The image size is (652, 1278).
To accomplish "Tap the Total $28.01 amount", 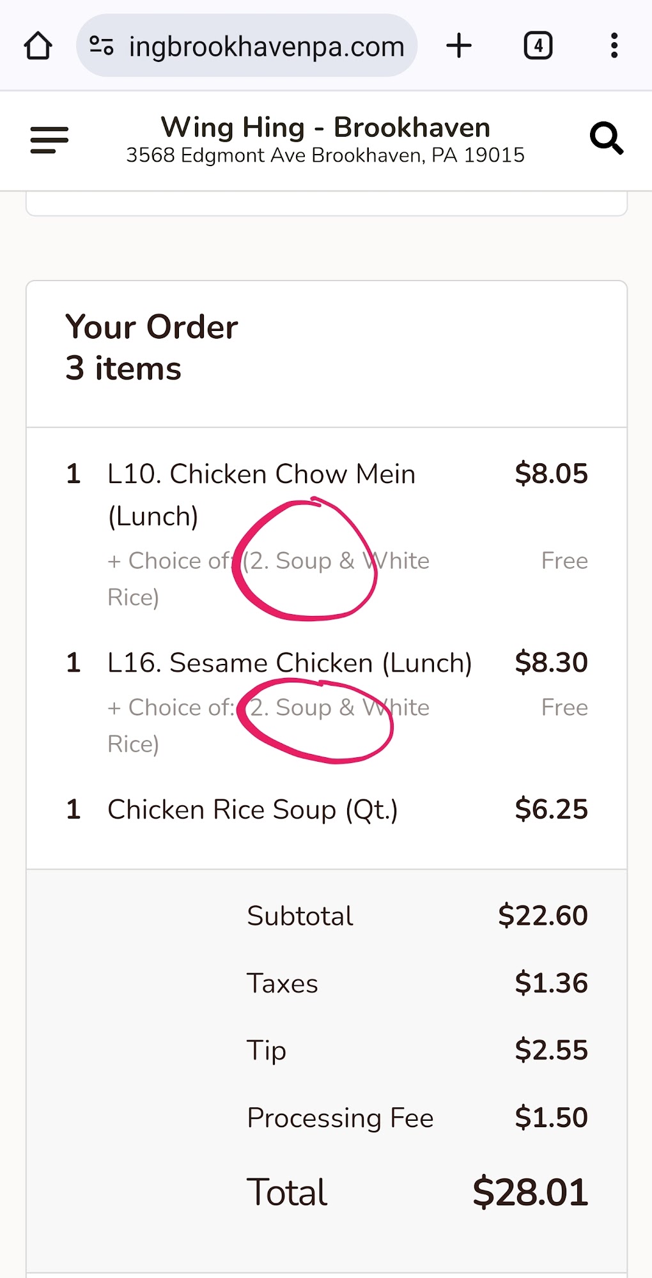I will 530,1192.
